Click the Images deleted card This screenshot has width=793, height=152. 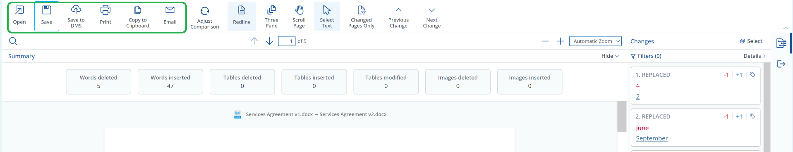[458, 82]
